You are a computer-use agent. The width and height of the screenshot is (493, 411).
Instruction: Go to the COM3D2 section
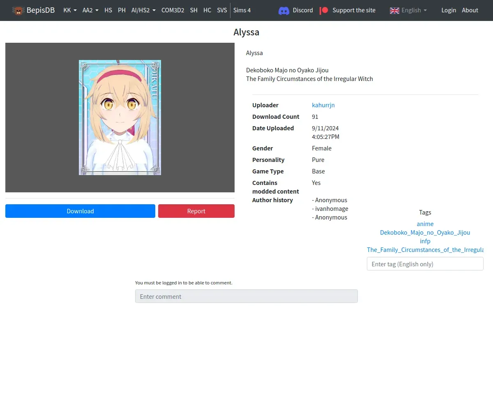click(x=173, y=10)
